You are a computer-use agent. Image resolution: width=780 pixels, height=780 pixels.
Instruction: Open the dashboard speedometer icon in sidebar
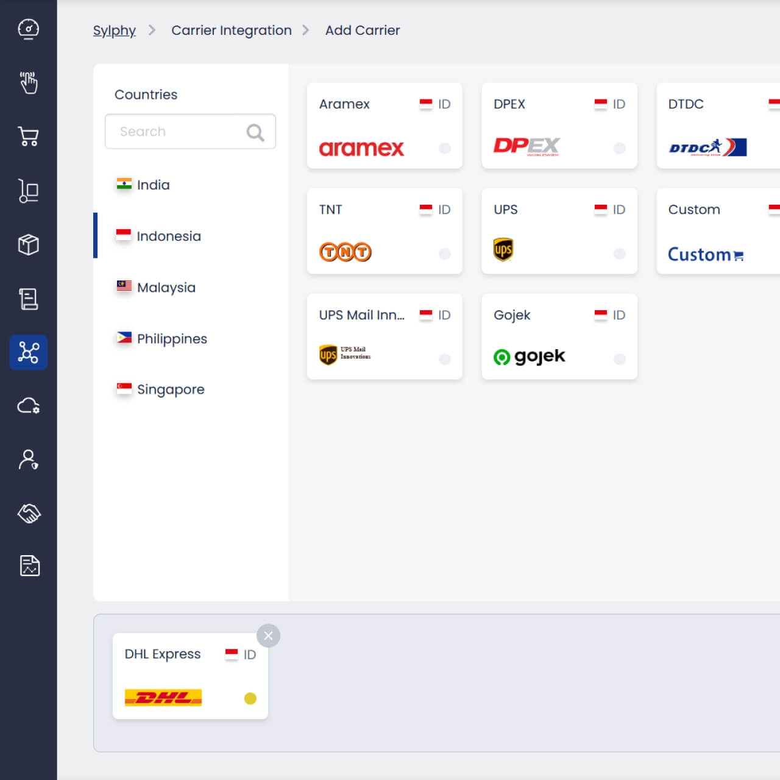tap(29, 29)
